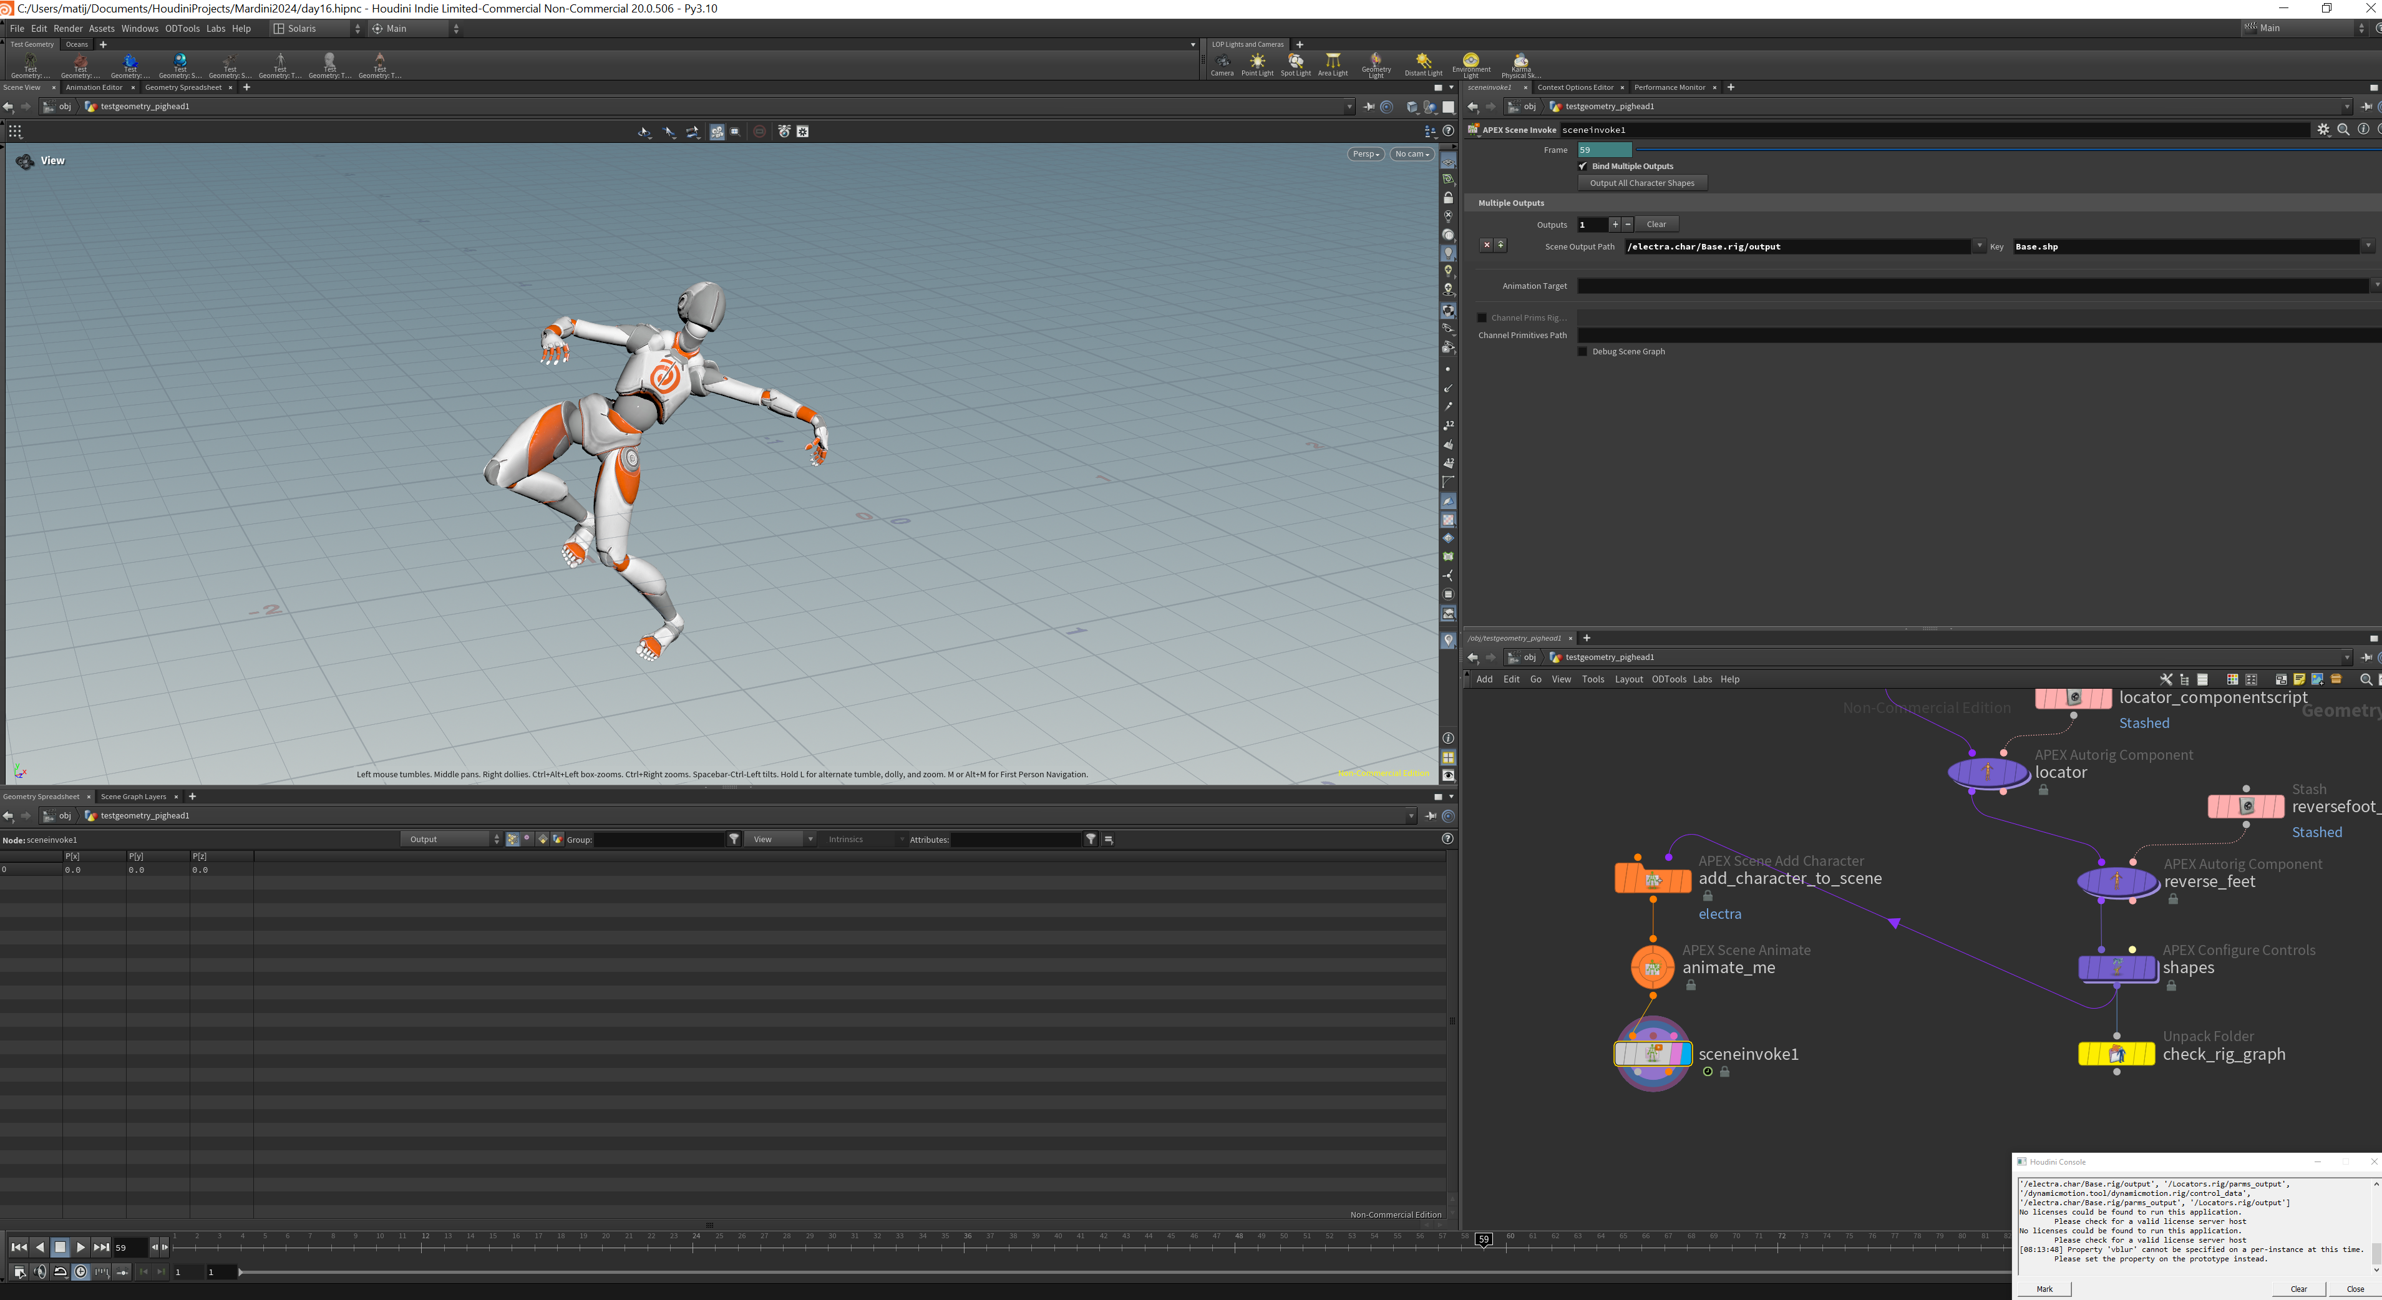The height and width of the screenshot is (1300, 2382).
Task: Open the Main radial menu dropdown
Action: tap(415, 29)
